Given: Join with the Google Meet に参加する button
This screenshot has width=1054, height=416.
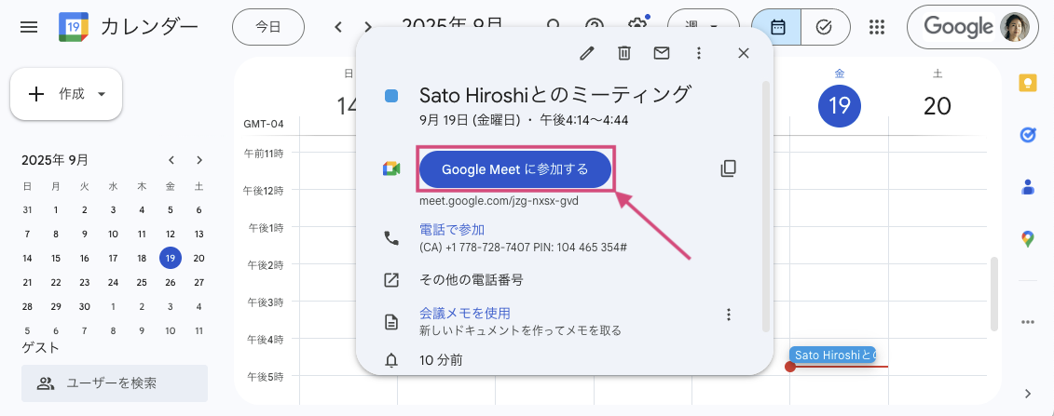Looking at the screenshot, I should (x=515, y=169).
